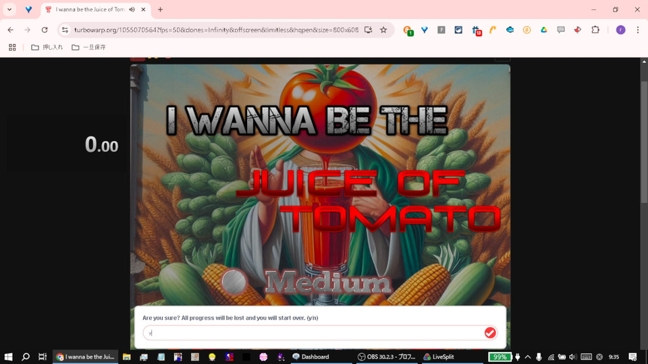Submit the answer with the red checkmark button
This screenshot has width=648, height=364.
[490, 332]
